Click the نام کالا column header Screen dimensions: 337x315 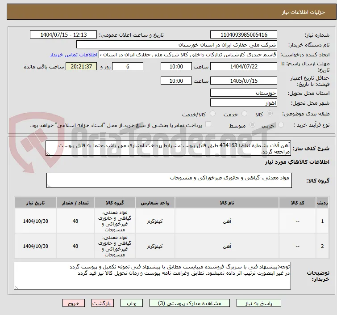(x=227, y=203)
